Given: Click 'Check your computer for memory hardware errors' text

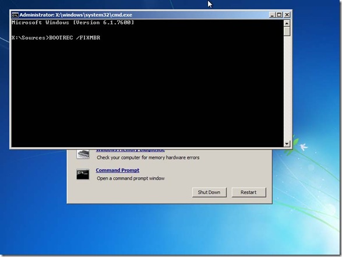Looking at the screenshot, I should pyautogui.click(x=148, y=157).
